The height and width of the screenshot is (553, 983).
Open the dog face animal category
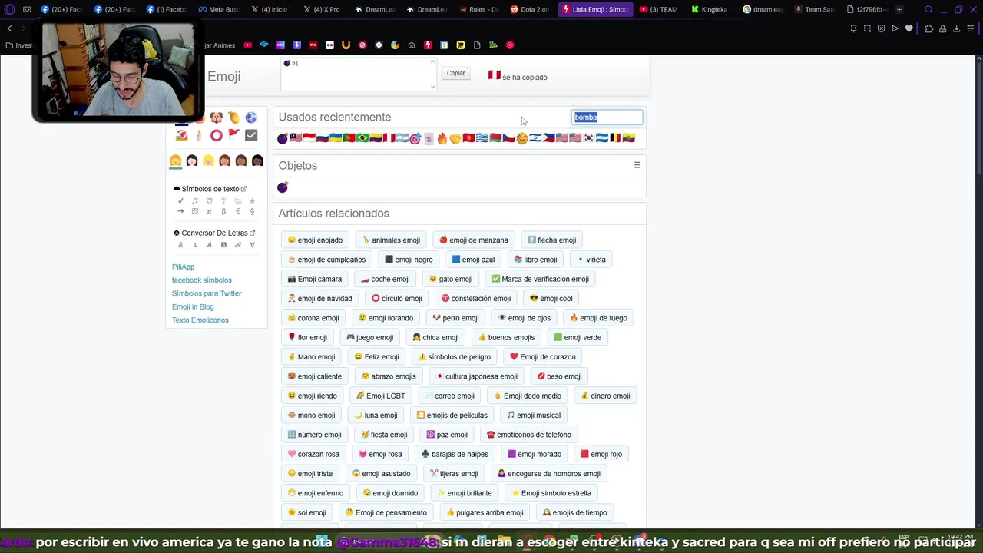point(217,118)
